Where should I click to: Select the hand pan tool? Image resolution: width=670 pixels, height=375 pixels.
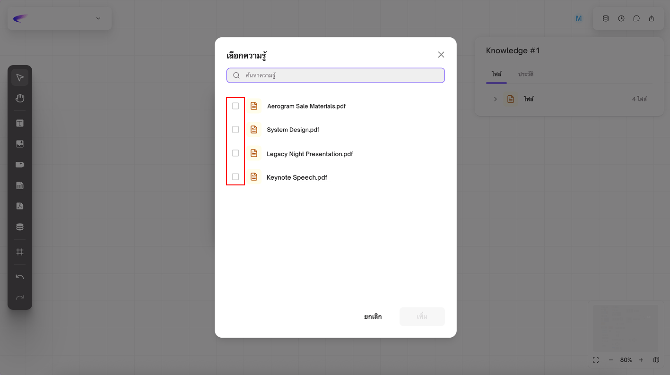20,98
